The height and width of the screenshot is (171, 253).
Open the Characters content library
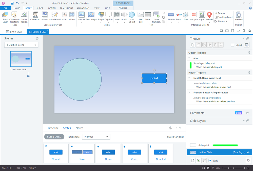tap(35, 15)
